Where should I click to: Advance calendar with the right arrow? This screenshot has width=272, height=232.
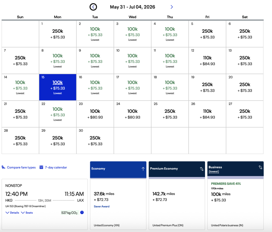coord(172,7)
